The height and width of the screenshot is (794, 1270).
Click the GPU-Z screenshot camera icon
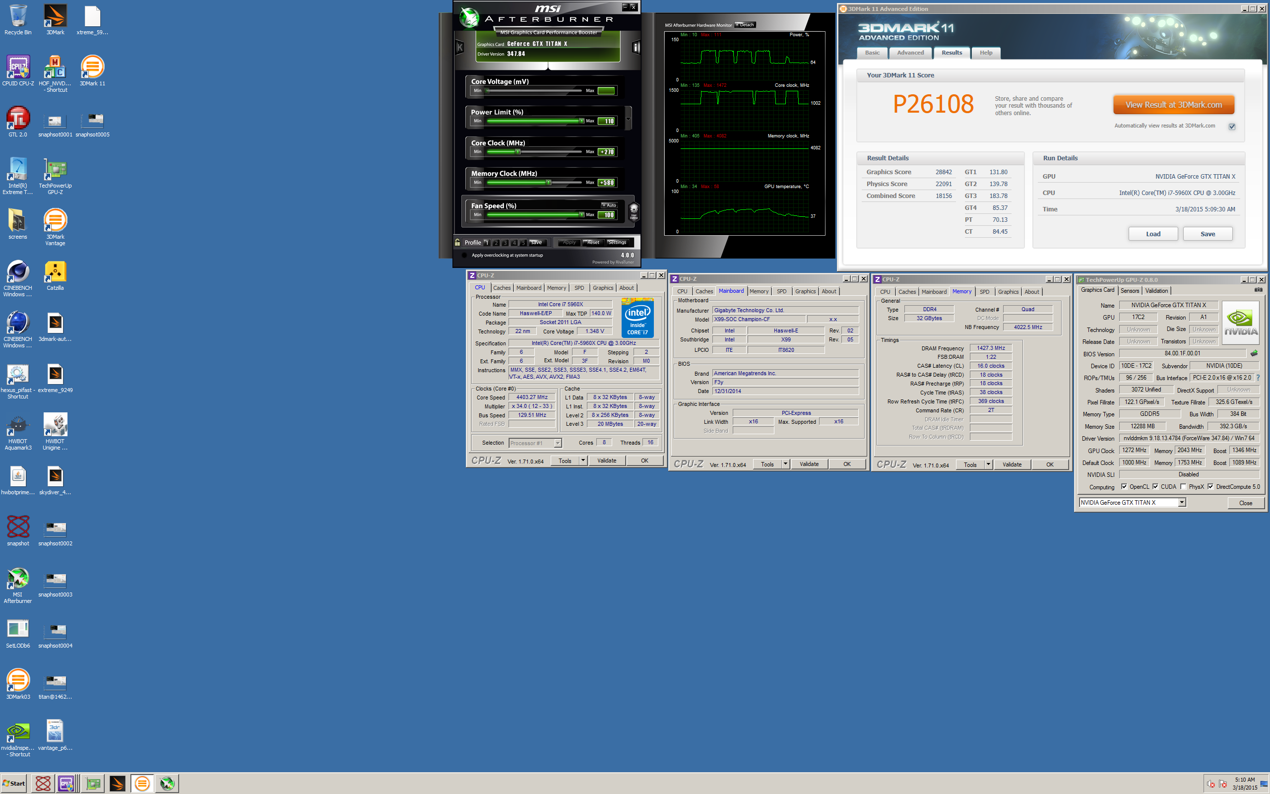(1258, 290)
